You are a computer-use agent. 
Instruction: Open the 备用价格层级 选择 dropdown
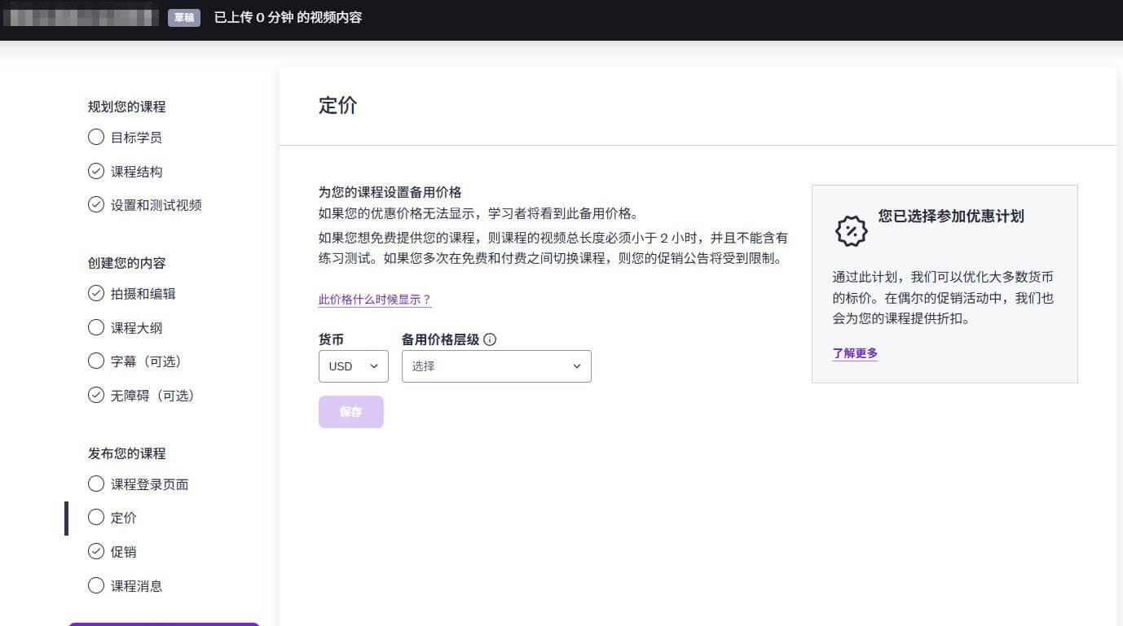point(496,366)
